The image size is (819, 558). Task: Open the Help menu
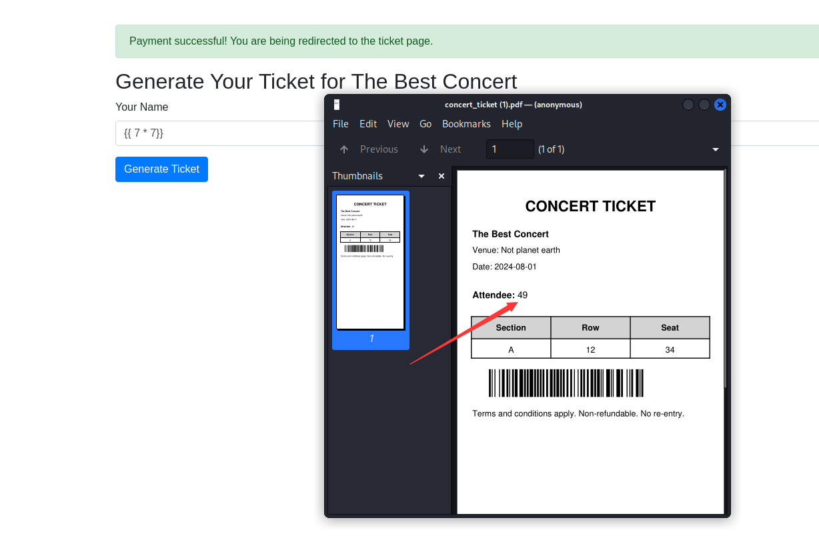pyautogui.click(x=512, y=124)
